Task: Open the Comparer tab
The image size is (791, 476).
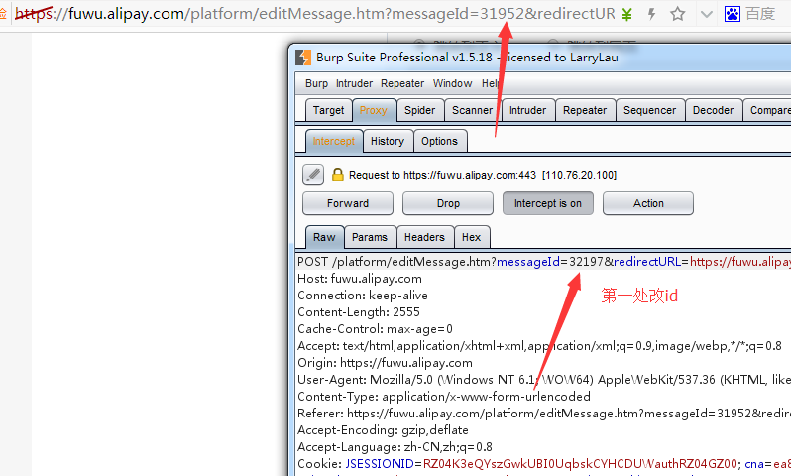Action: 768,110
